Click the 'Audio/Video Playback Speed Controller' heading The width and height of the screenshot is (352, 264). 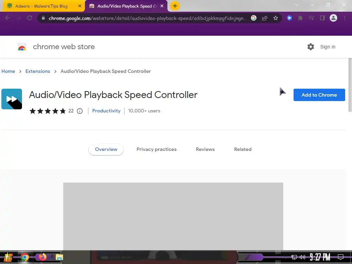tap(113, 95)
